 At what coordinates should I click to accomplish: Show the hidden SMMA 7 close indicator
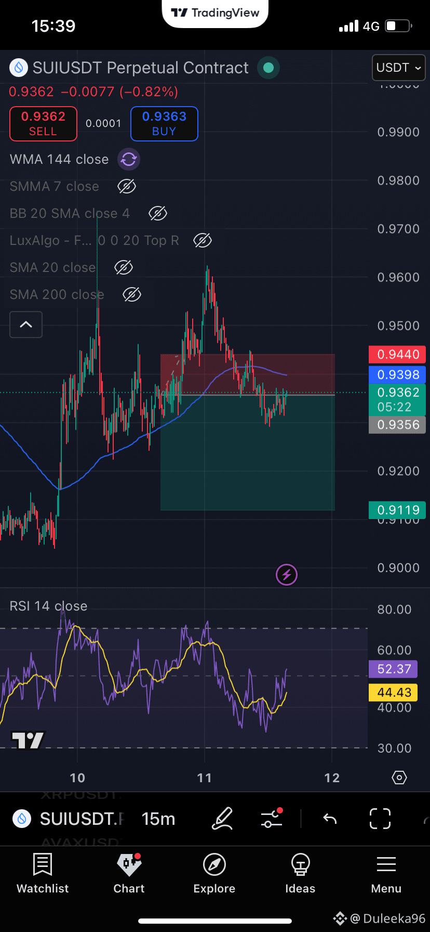[x=127, y=186]
